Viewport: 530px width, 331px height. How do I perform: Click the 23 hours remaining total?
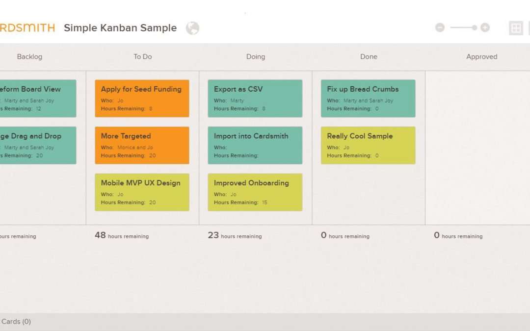(x=235, y=235)
